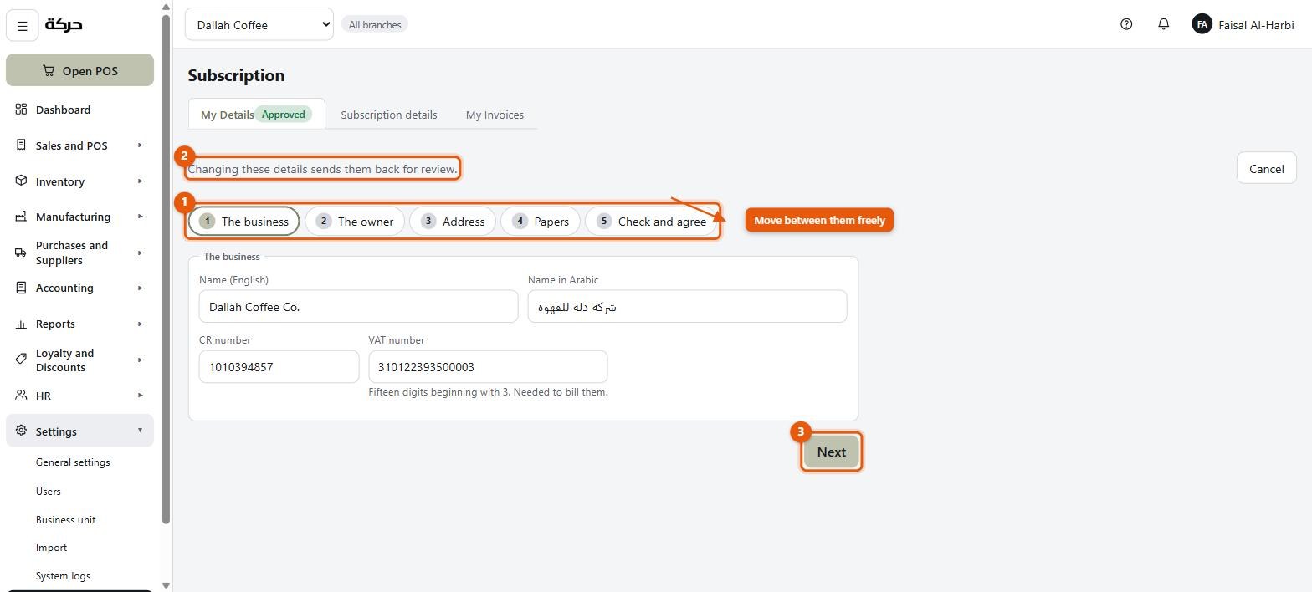The image size is (1312, 592).
Task: Click the sidebar scroll-down arrow
Action: 166,585
